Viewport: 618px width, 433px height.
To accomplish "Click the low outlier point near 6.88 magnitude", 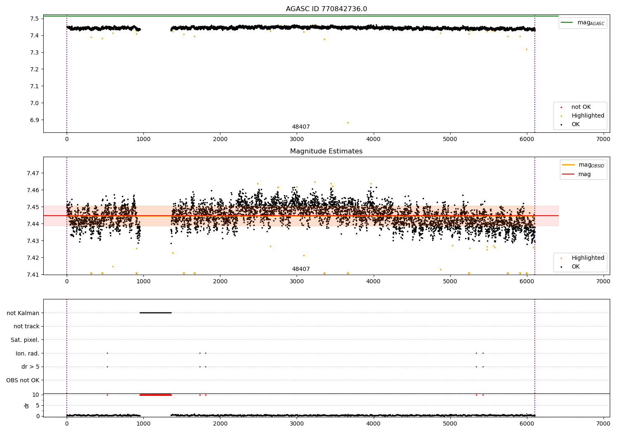I will pos(348,122).
